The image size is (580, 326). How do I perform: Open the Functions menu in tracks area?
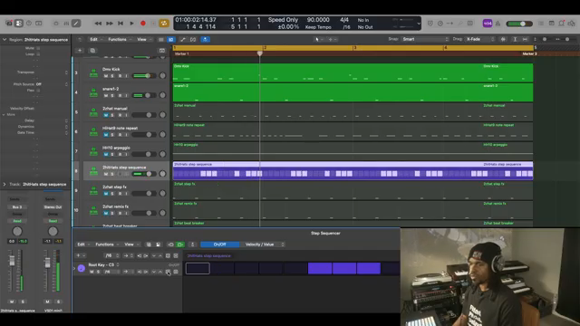click(119, 39)
